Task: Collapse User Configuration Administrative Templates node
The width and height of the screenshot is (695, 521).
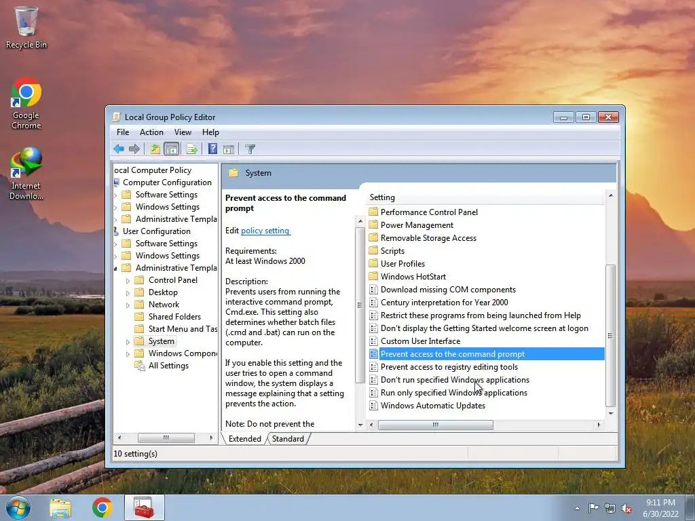Action: (115, 268)
